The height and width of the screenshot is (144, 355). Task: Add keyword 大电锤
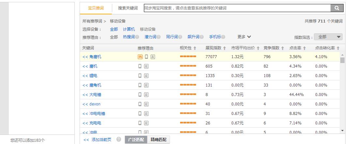tap(92, 95)
